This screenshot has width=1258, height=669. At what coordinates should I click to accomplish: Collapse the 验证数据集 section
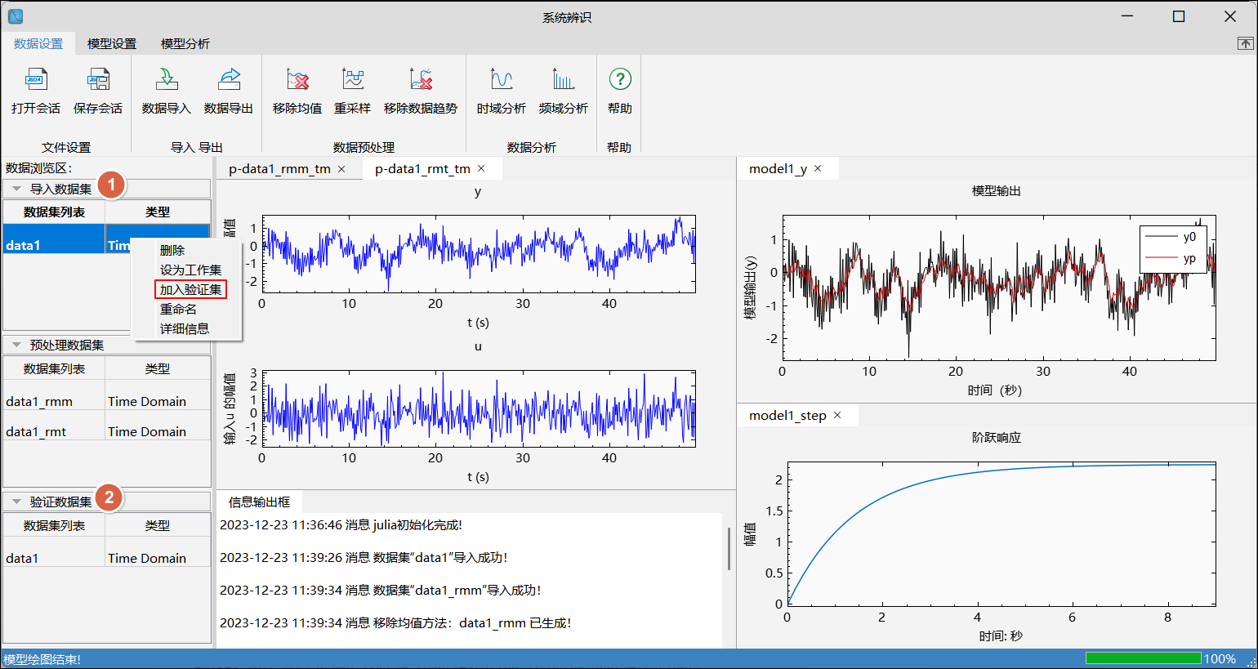click(x=16, y=502)
